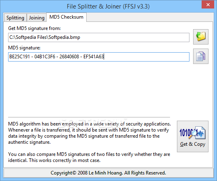
Task: Copy MD5 signature with the documents icon
Action: tap(201, 56)
